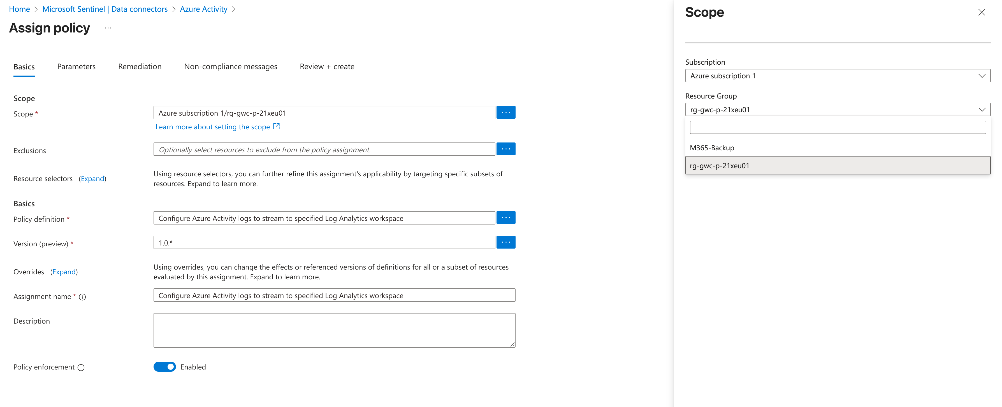Open the Assign policy more options ellipsis

click(x=108, y=28)
